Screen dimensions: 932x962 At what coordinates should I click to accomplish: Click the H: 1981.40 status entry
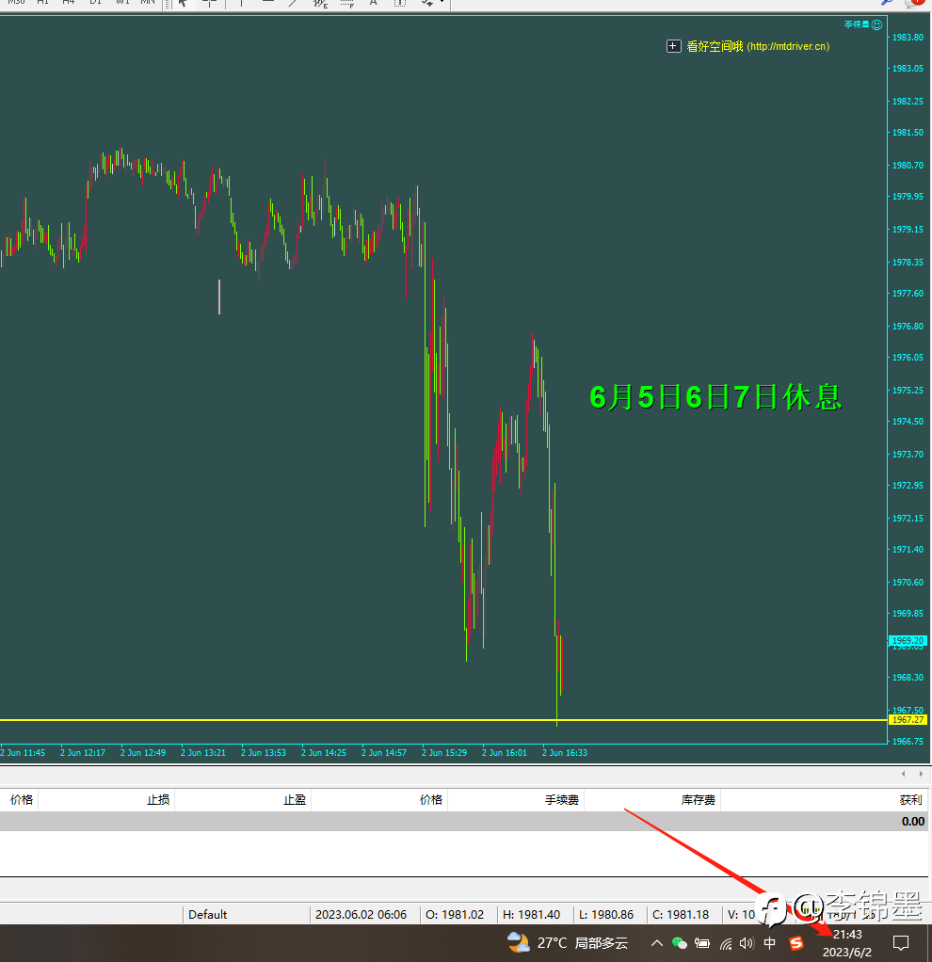(x=531, y=914)
